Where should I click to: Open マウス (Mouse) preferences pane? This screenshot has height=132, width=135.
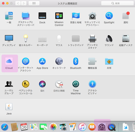tap(59, 38)
